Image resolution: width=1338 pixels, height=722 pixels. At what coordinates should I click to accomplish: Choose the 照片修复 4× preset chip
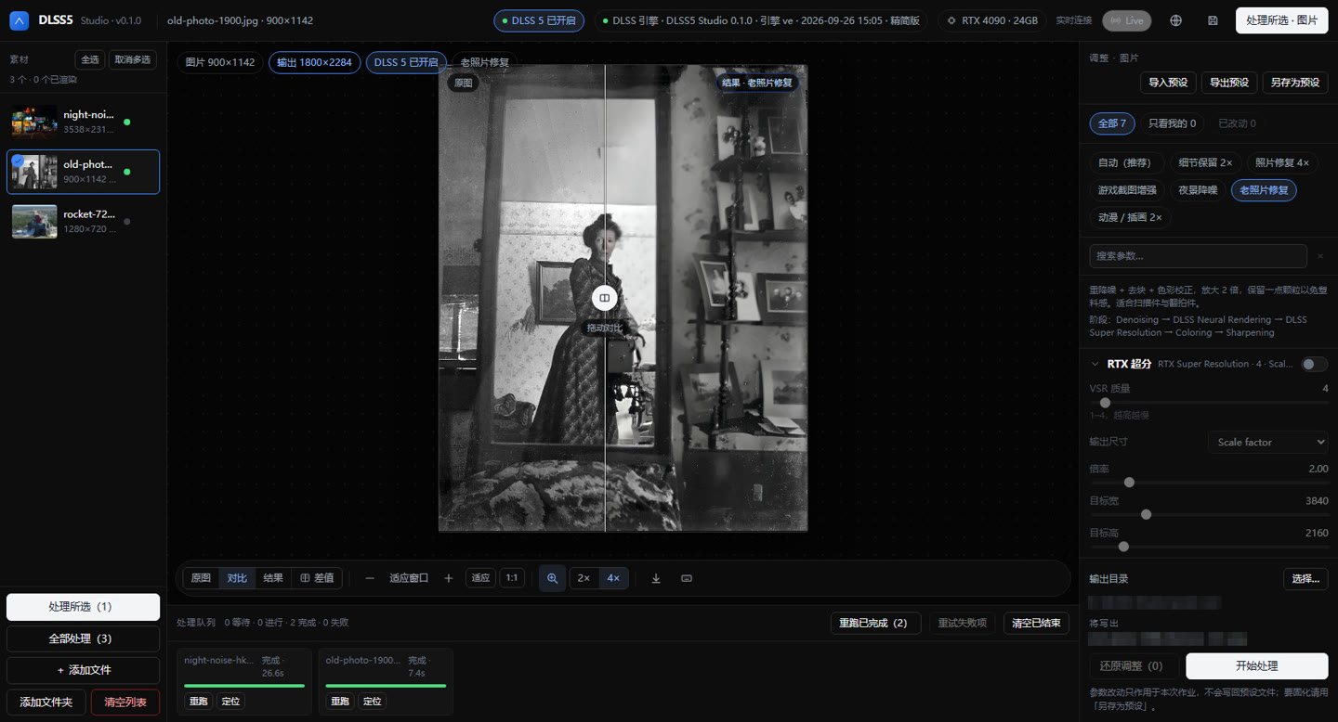(x=1281, y=162)
